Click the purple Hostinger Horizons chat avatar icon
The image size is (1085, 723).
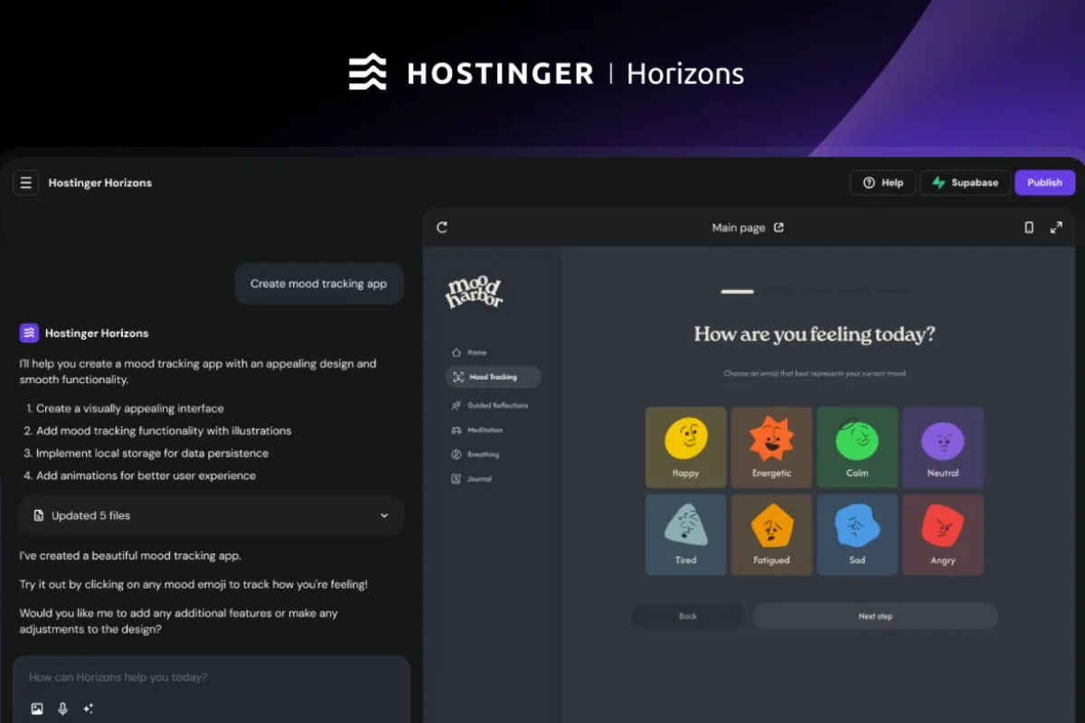pos(29,333)
